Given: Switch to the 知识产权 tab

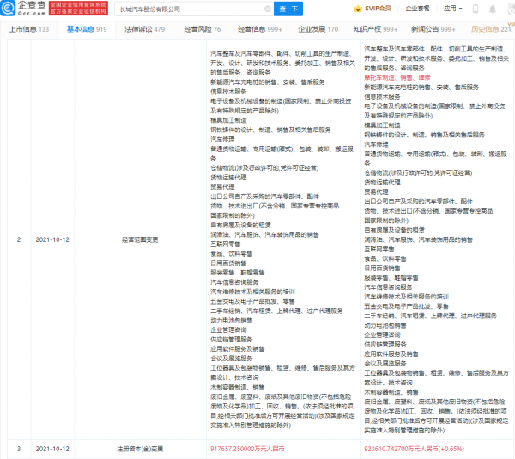Looking at the screenshot, I should [375, 29].
